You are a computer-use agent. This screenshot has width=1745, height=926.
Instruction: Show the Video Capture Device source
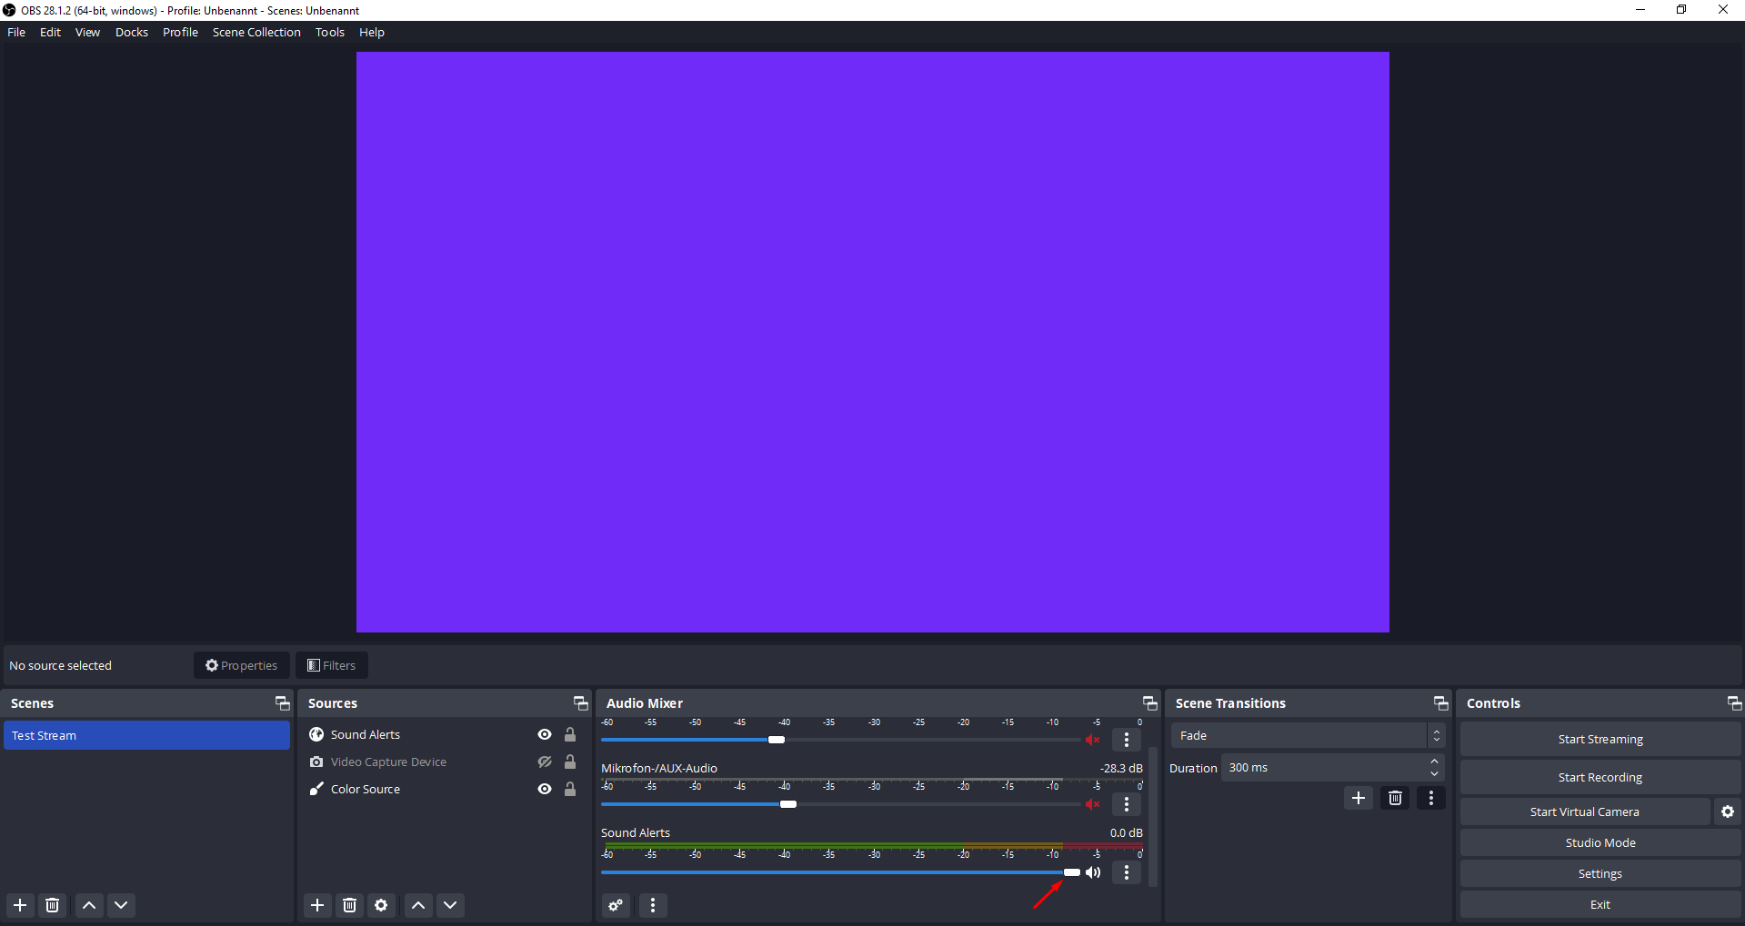545,762
